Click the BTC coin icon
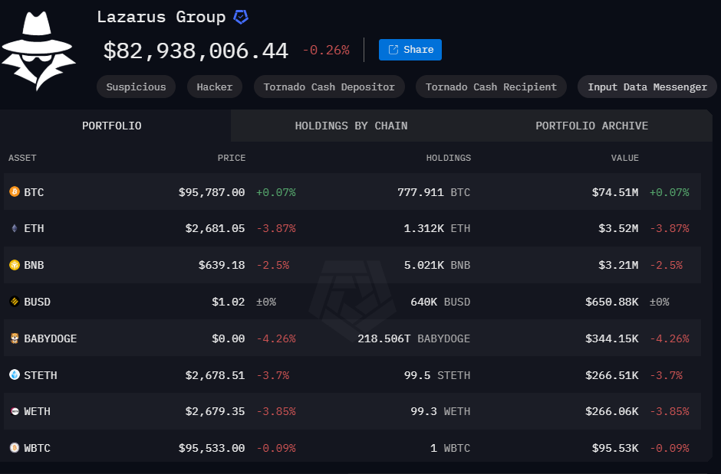This screenshot has width=721, height=474. [14, 192]
